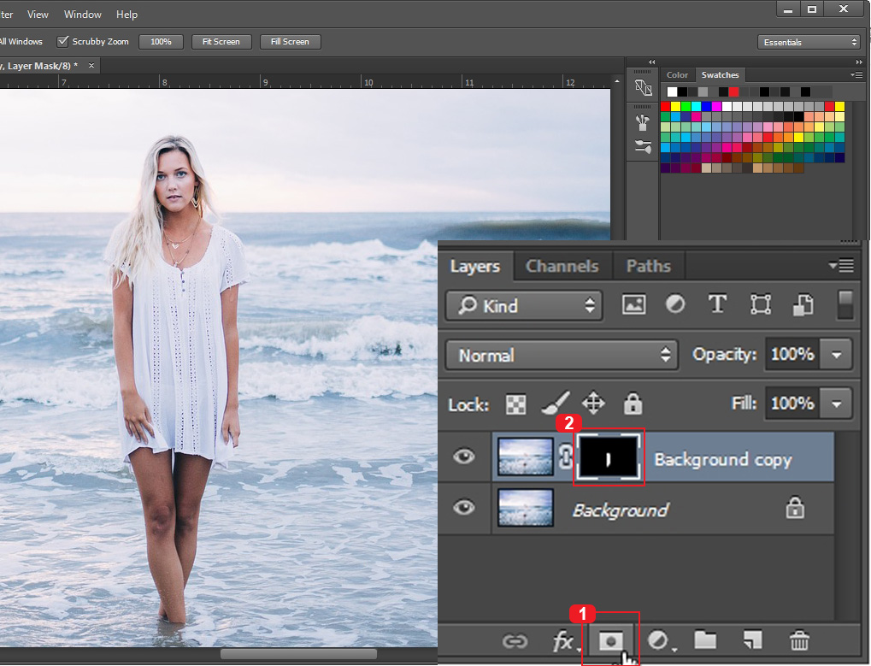Click the Opacity value field
This screenshot has height=666, width=871.
point(792,354)
